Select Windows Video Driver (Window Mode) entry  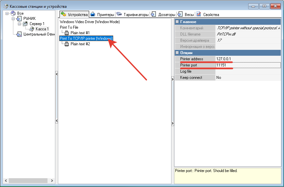[90, 22]
